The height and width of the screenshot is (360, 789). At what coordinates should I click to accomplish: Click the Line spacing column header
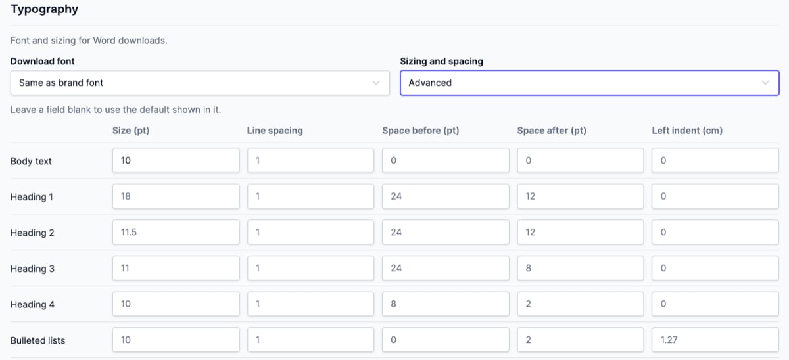pos(275,131)
